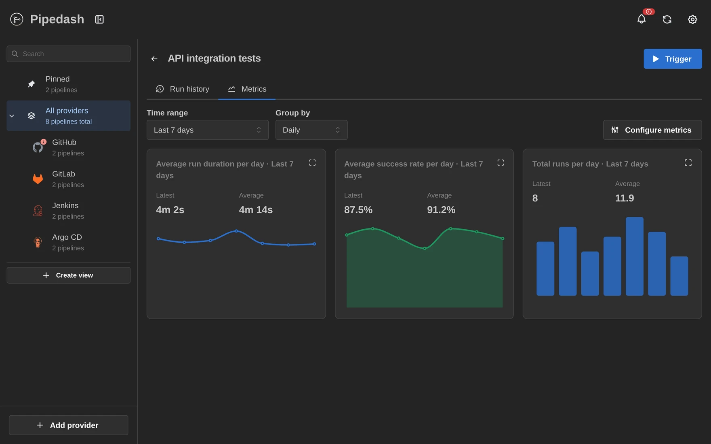The width and height of the screenshot is (711, 444).
Task: Click Add provider button
Action: (68, 425)
